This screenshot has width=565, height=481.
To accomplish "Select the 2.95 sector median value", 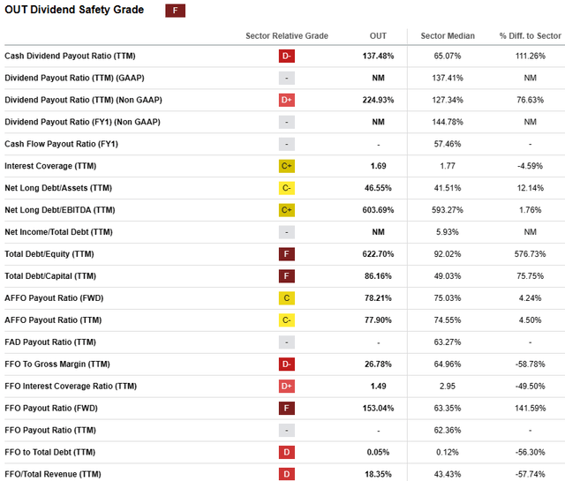I will pyautogui.click(x=448, y=386).
